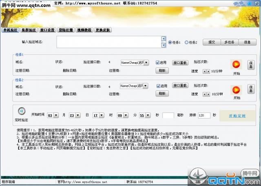Click 刷新 button in Task 1
The image size is (261, 186).
pyautogui.click(x=162, y=71)
